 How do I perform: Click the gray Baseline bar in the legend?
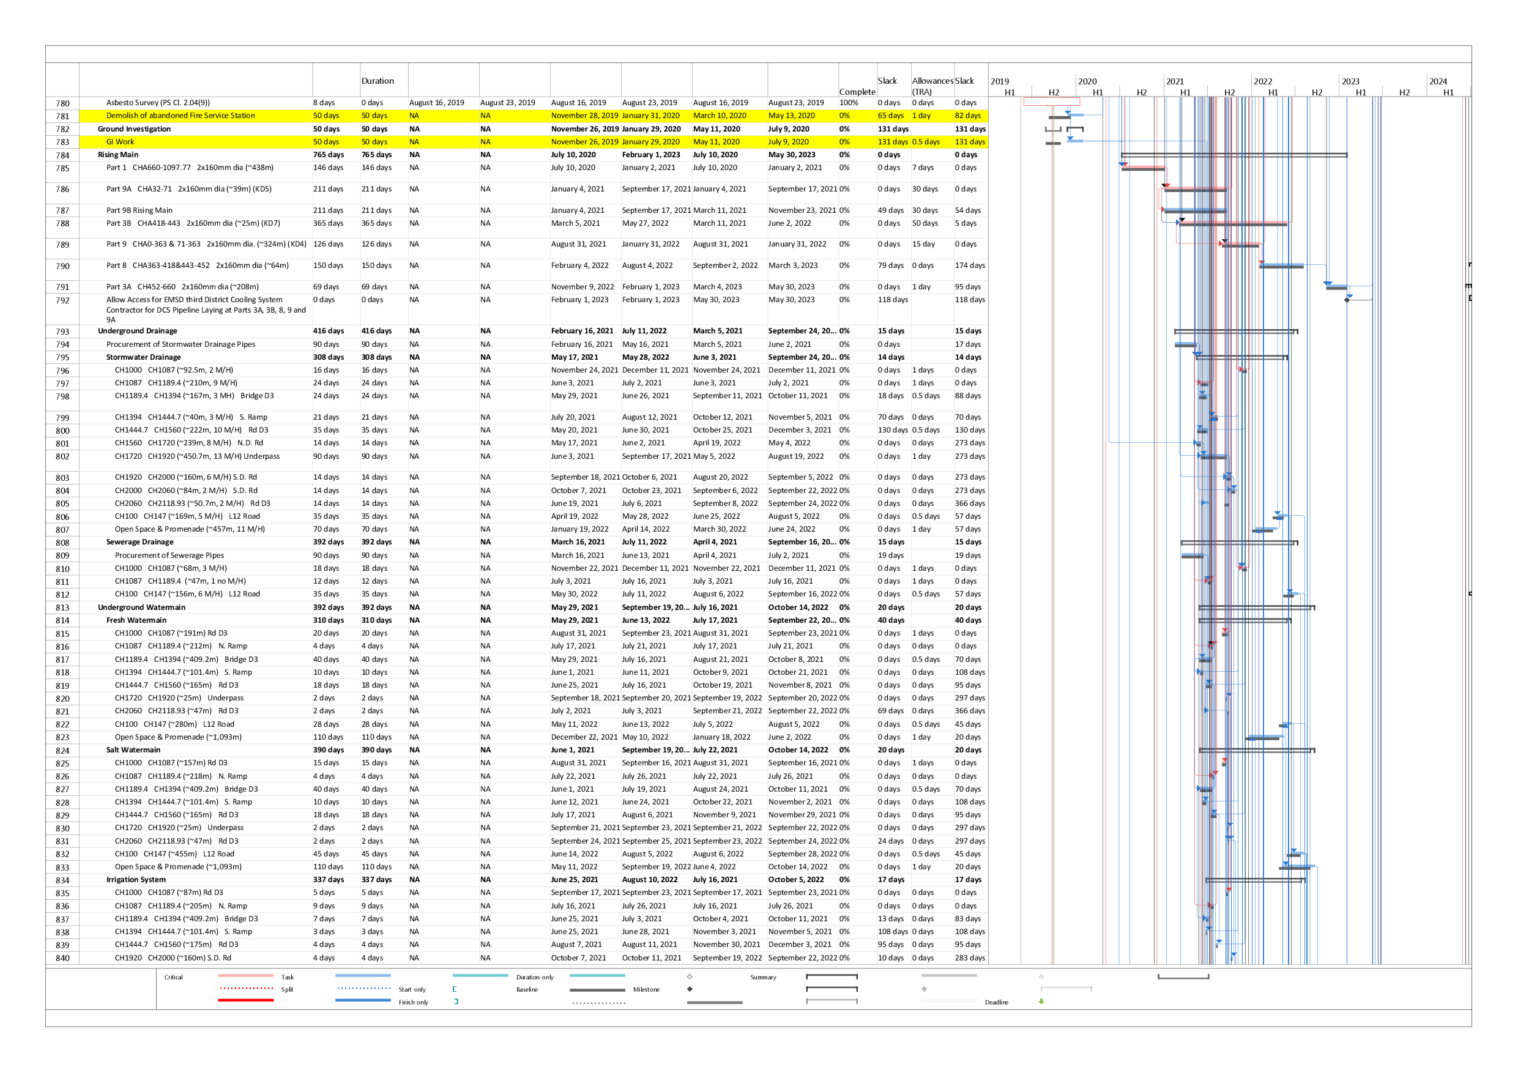point(597,990)
